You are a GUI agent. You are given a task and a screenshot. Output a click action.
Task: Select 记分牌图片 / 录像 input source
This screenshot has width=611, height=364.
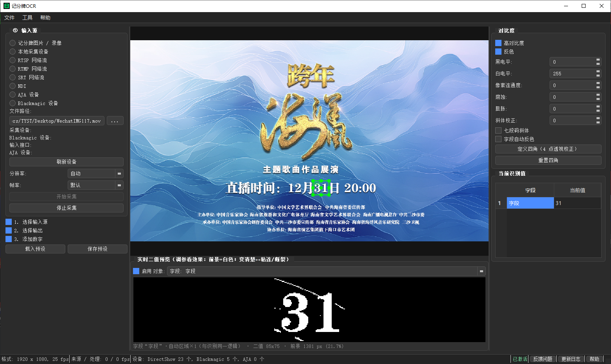click(x=36, y=43)
